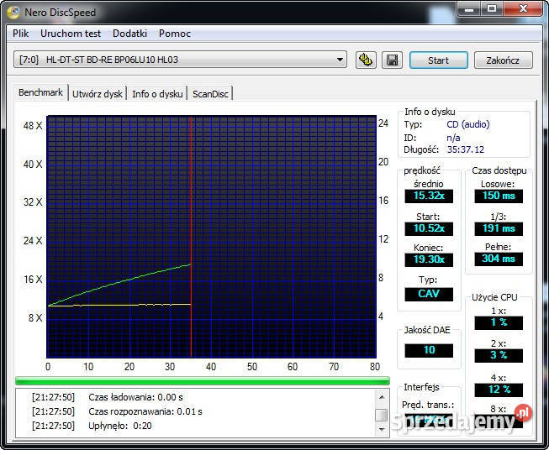Click the options (gears) icon in the toolbar
This screenshot has height=450, width=549.
[x=366, y=60]
